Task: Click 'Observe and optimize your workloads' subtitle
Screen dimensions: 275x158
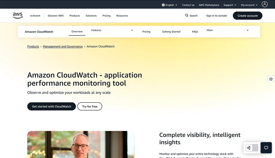Action: [x=69, y=92]
